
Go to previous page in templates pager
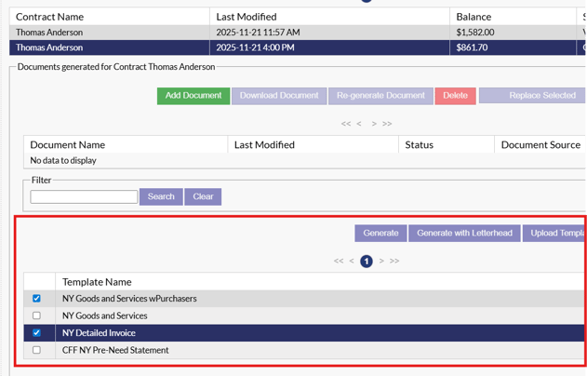point(352,262)
